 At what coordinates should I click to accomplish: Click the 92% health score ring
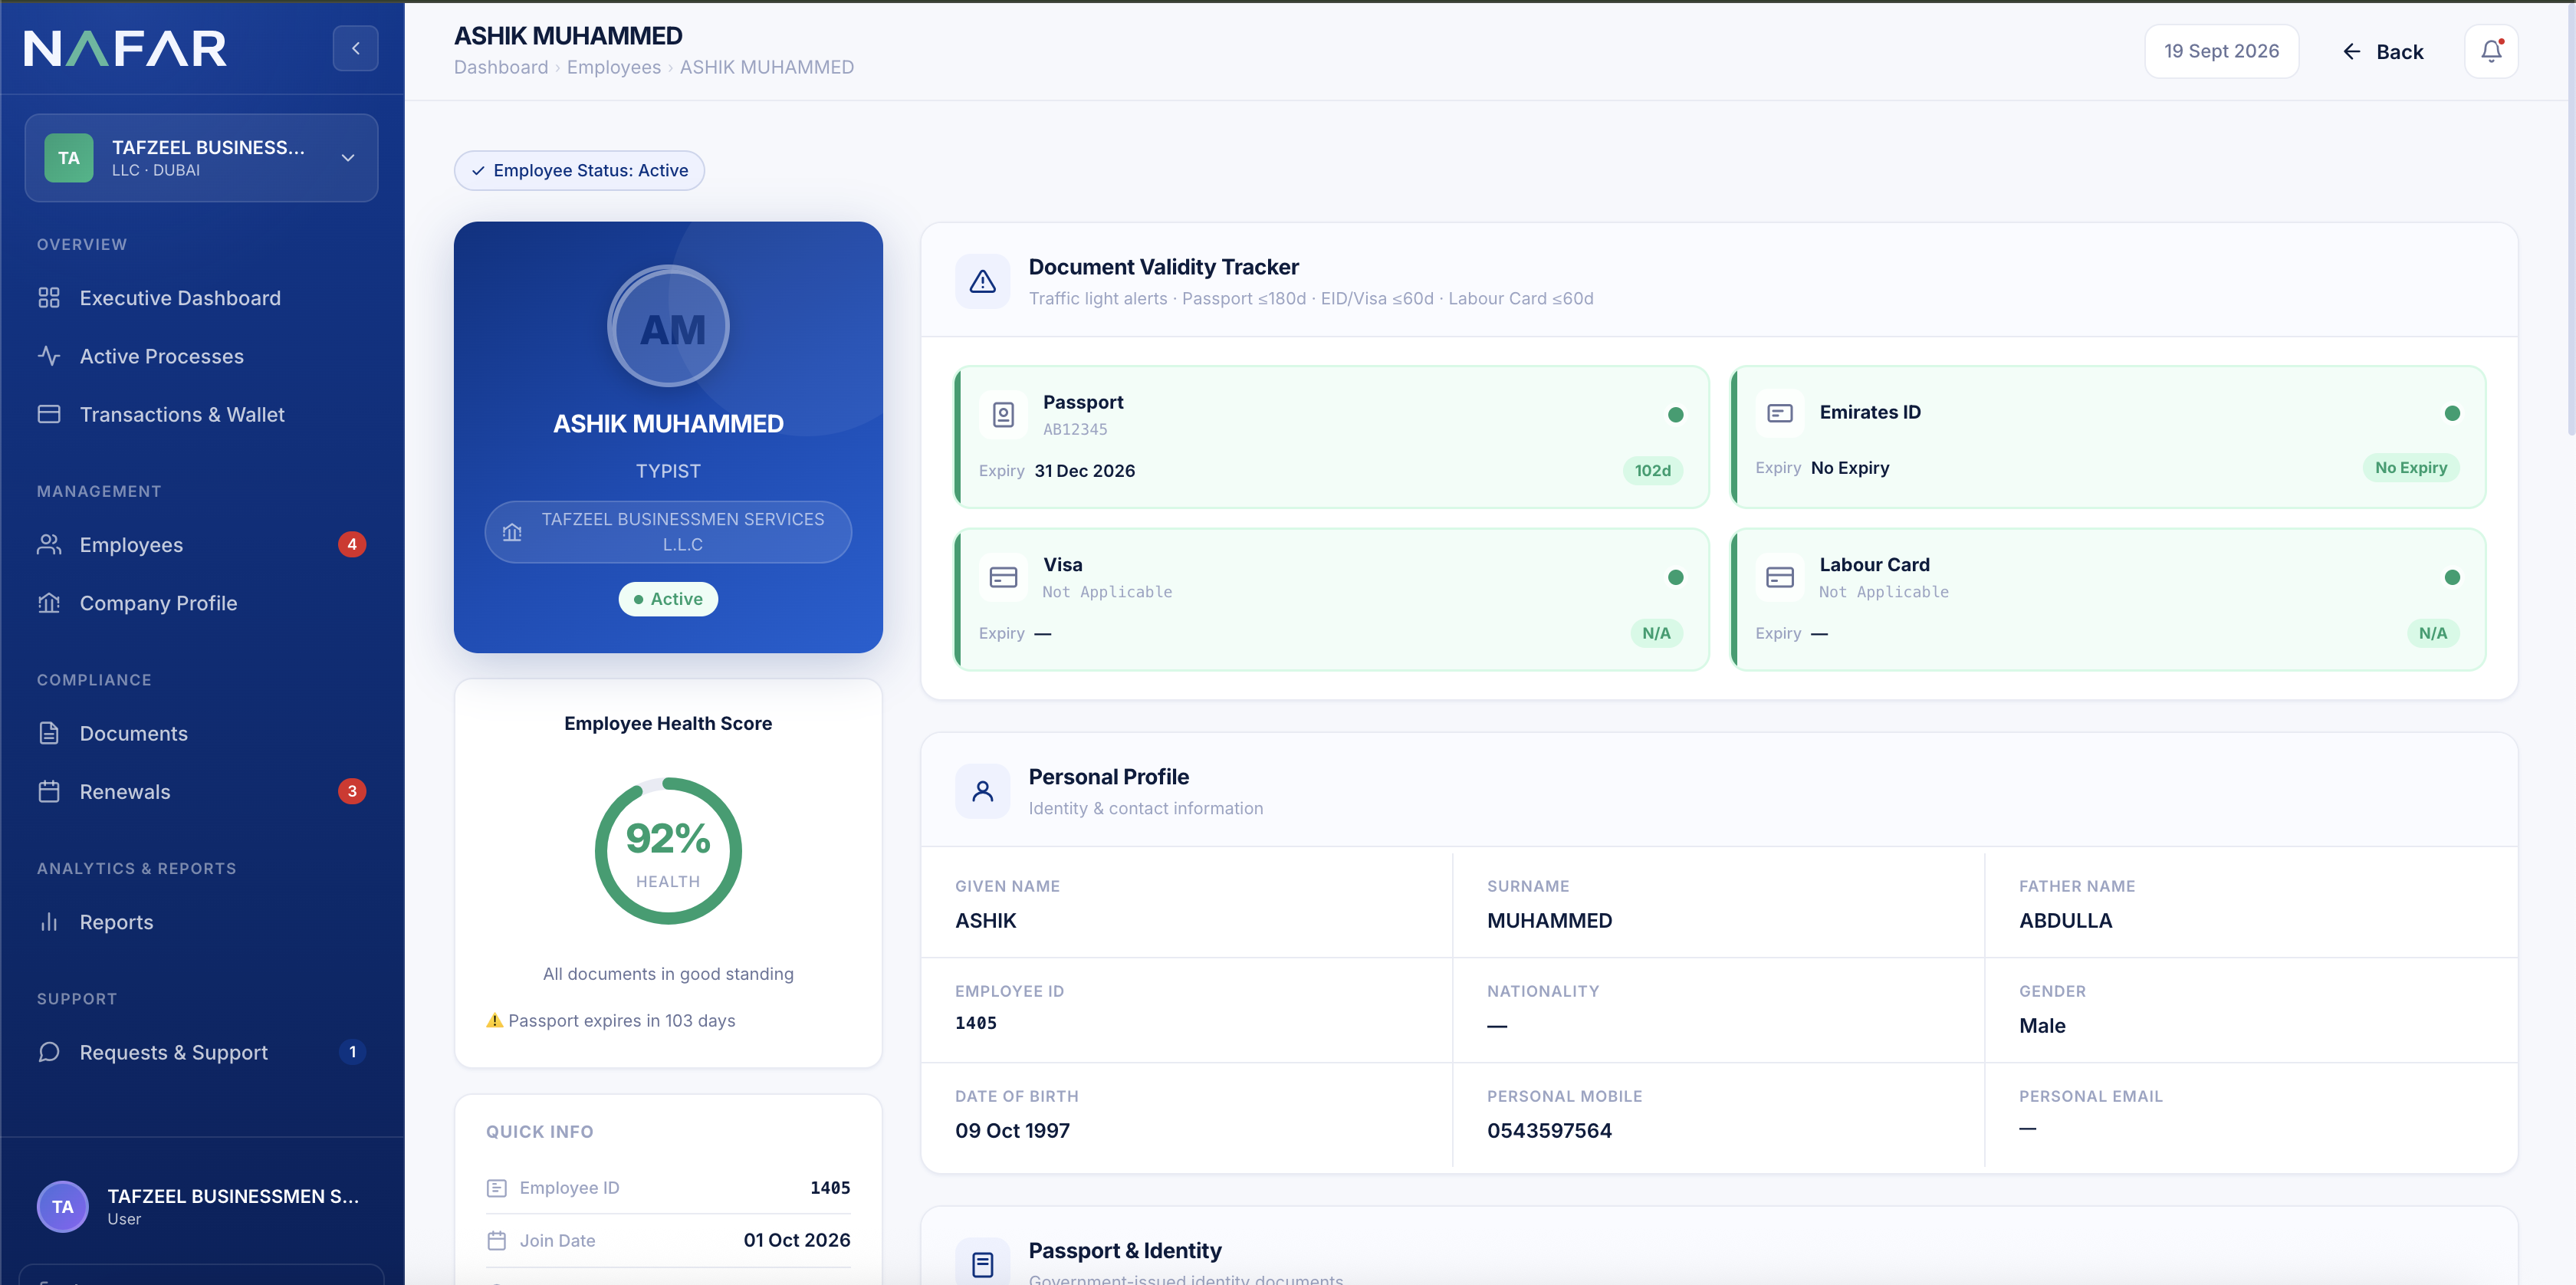point(668,851)
